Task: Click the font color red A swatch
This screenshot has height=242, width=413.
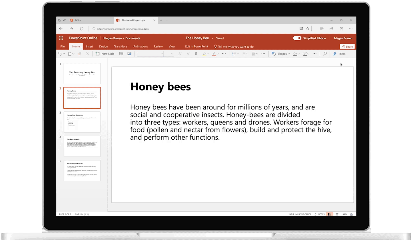Action: 214,54
